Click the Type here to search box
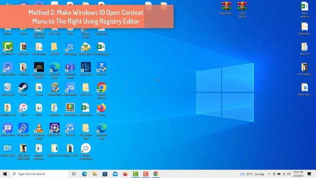This screenshot has height=178, width=316. pos(39,174)
